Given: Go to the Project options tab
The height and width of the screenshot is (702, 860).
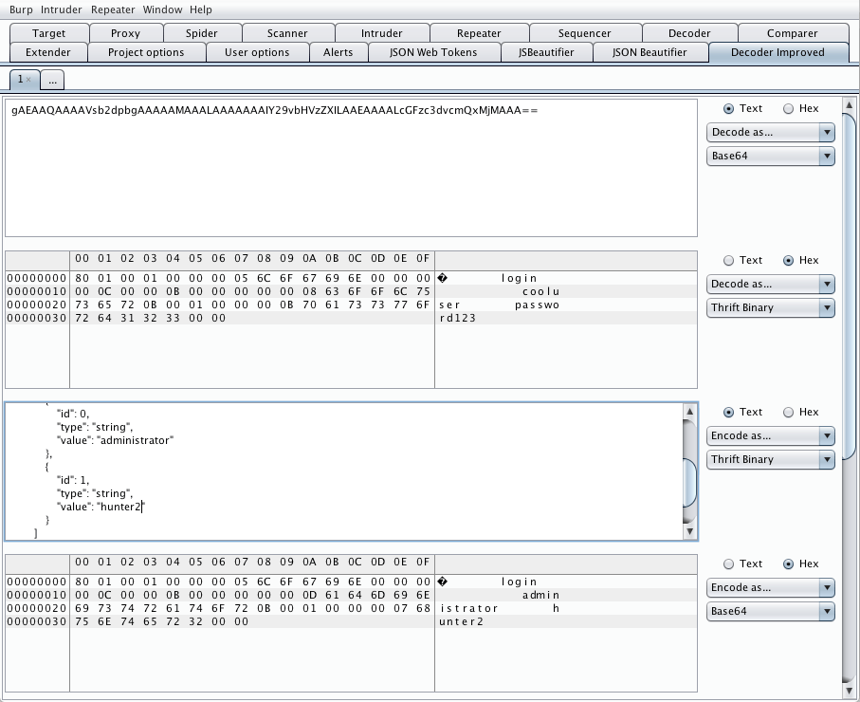Looking at the screenshot, I should [146, 52].
